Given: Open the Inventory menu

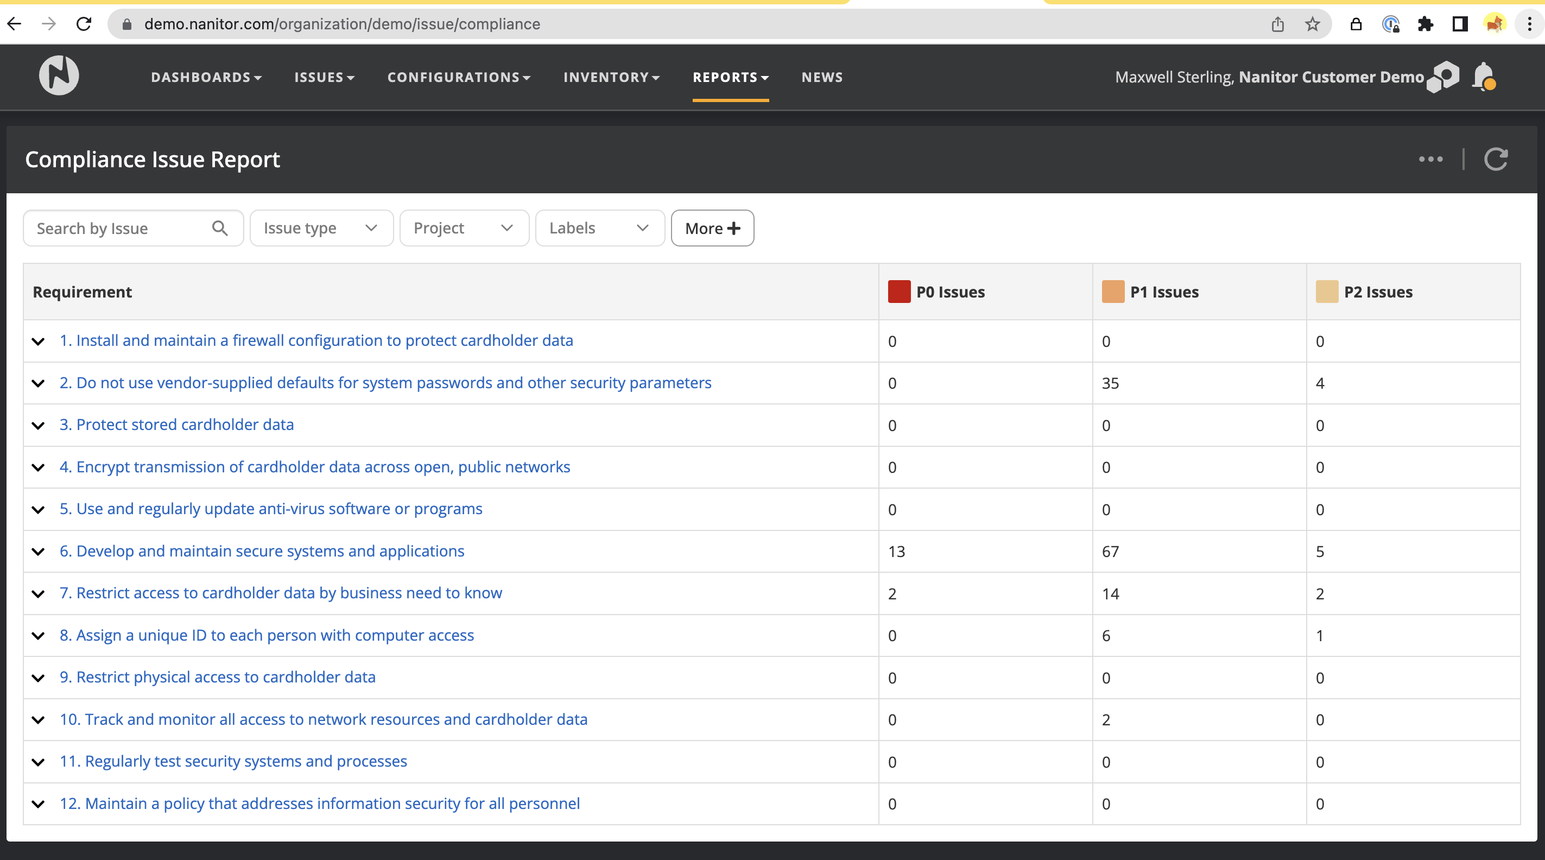Looking at the screenshot, I should 611,77.
